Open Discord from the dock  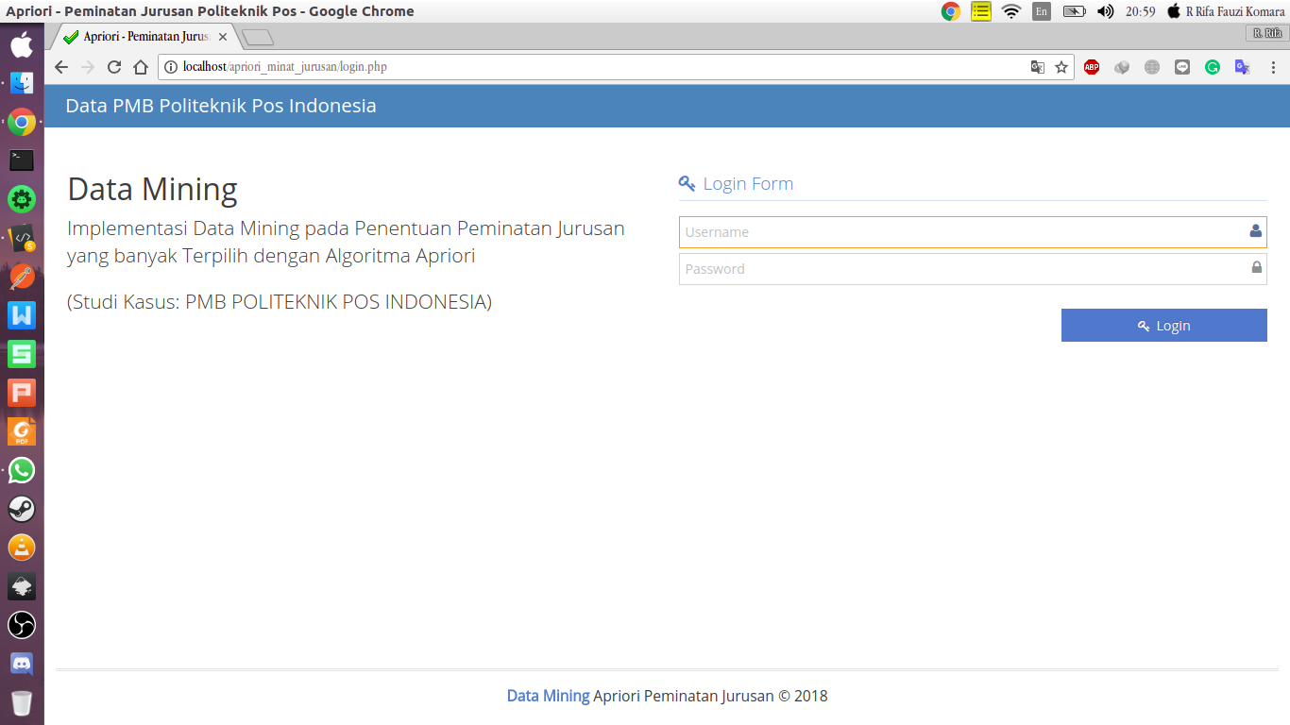point(22,664)
